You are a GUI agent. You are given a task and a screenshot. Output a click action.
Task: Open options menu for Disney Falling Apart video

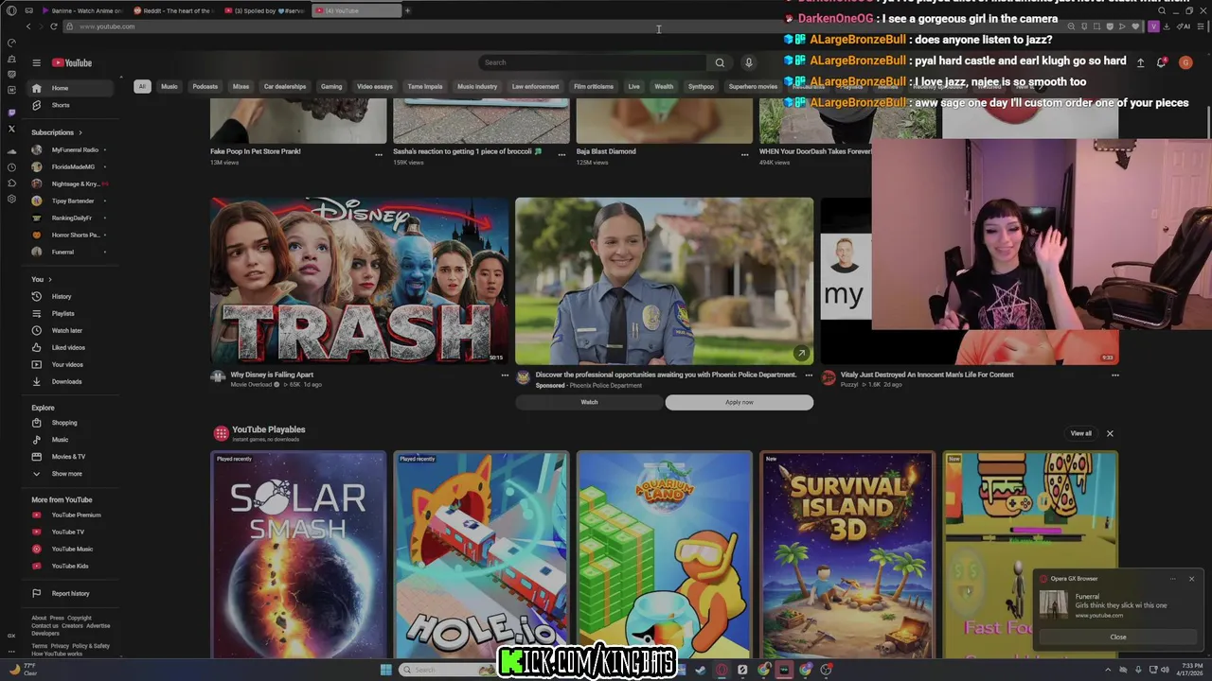(x=505, y=375)
